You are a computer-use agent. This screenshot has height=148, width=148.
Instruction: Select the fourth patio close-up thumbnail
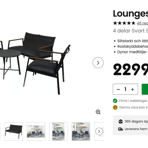point(81,131)
